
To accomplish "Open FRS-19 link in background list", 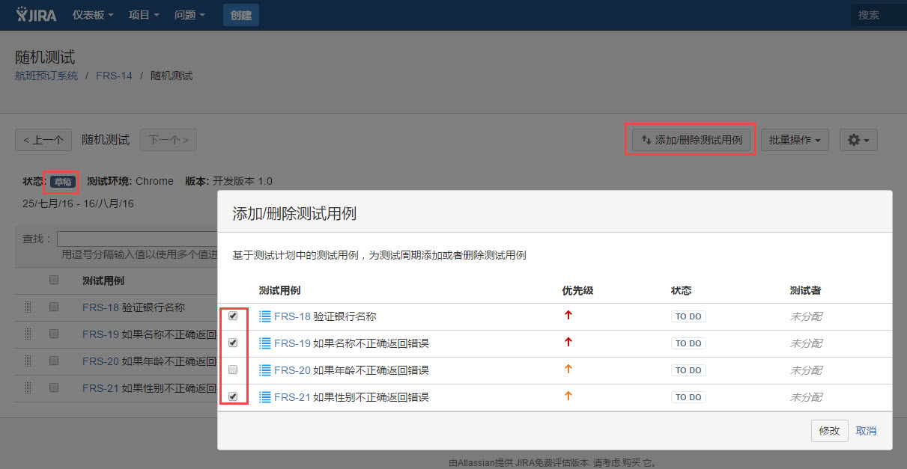I will click(x=100, y=334).
